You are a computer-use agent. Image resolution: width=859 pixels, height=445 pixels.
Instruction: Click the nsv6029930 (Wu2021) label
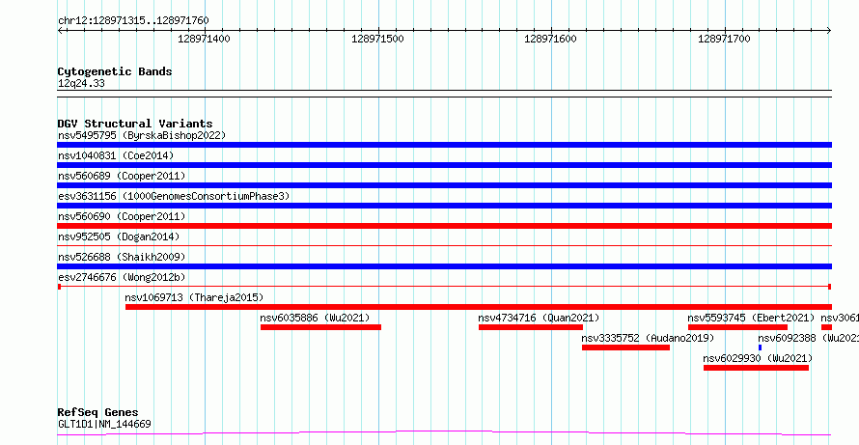pos(759,358)
